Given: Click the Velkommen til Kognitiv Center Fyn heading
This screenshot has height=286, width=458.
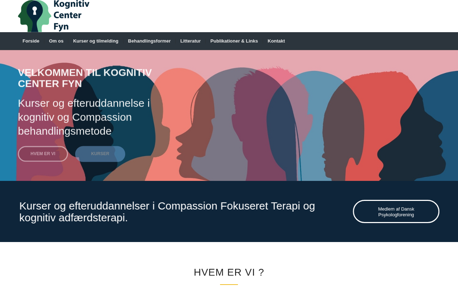Looking at the screenshot, I should coord(85,78).
